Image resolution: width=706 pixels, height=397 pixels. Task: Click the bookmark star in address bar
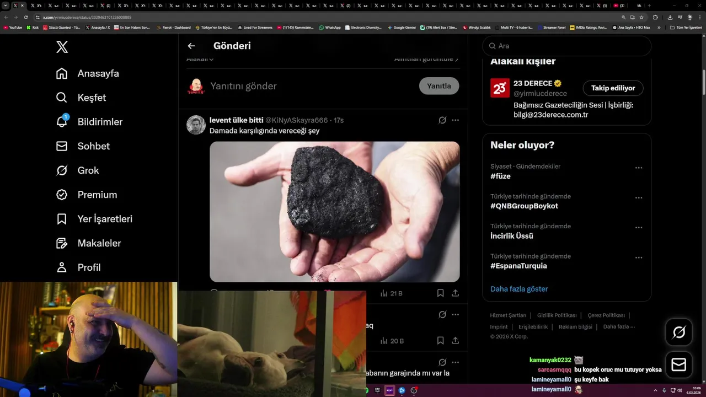tap(641, 17)
